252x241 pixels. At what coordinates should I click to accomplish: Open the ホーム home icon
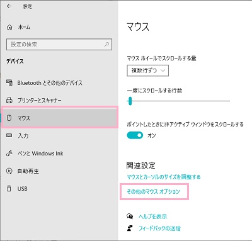(x=9, y=27)
